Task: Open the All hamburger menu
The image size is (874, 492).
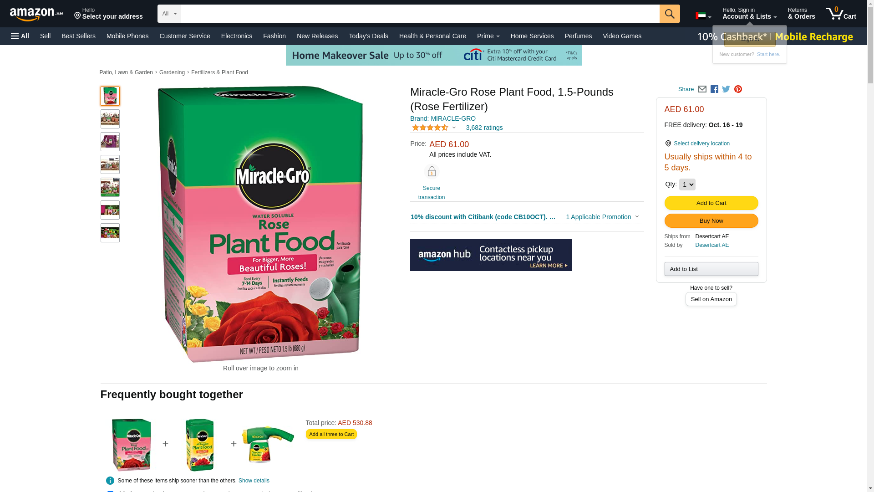Action: coord(20,36)
